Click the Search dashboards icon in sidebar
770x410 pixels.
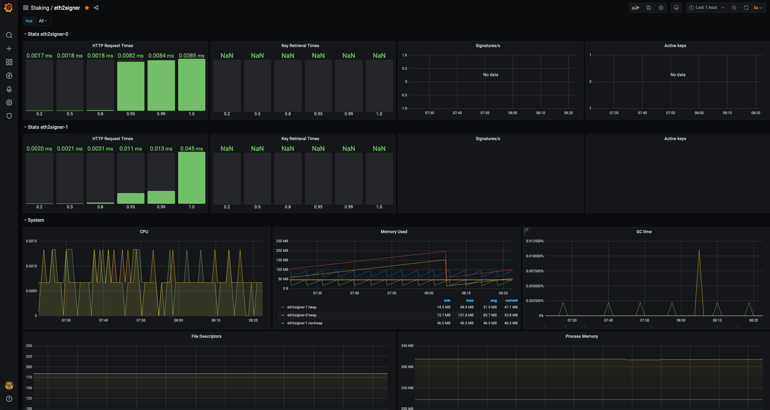click(9, 35)
